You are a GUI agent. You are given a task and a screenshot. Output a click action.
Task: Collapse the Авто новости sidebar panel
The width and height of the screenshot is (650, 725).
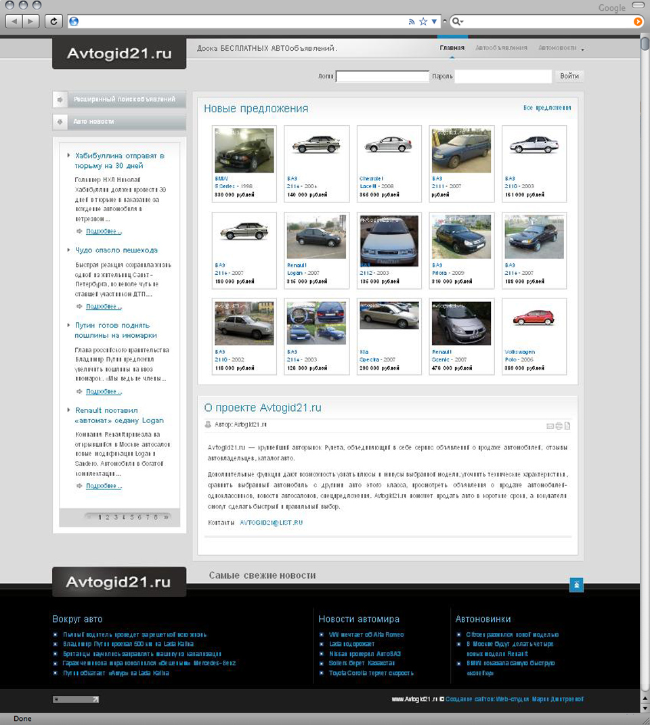(119, 122)
